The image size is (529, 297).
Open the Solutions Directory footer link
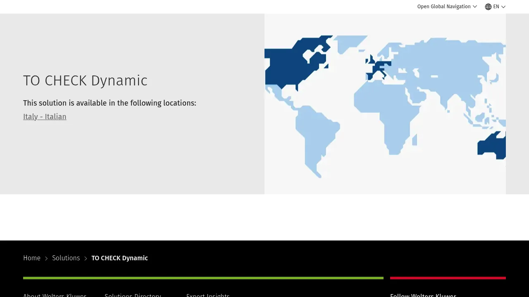(133, 295)
